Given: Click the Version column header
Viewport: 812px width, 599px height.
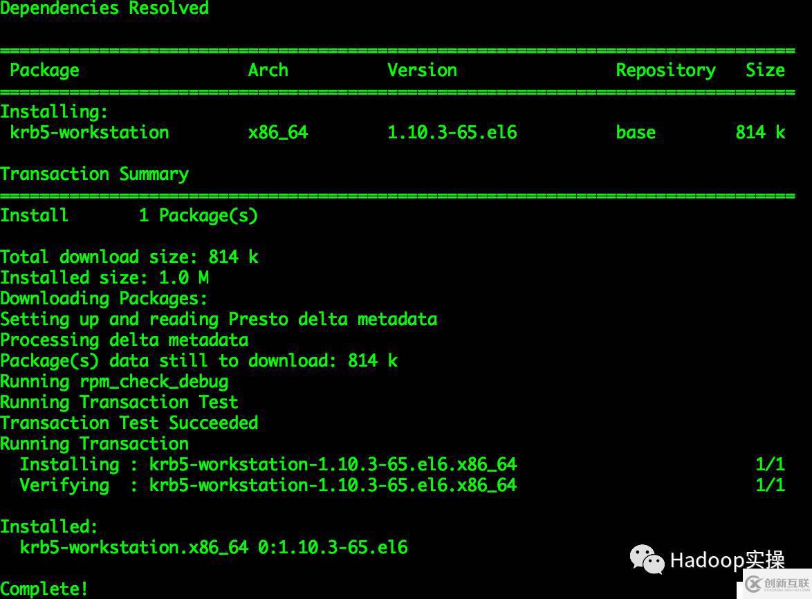Looking at the screenshot, I should coord(422,70).
